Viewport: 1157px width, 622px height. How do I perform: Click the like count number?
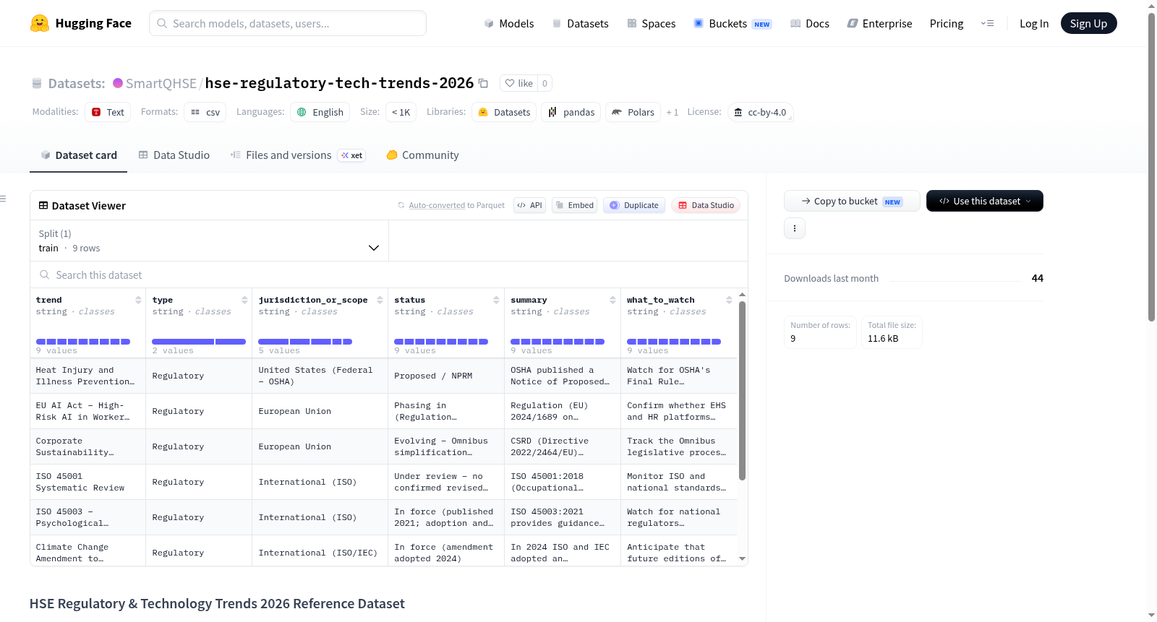pos(545,83)
